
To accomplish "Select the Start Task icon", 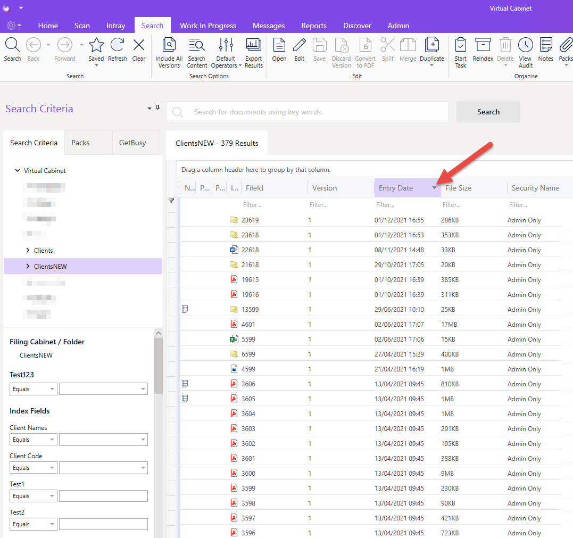I will click(x=460, y=45).
